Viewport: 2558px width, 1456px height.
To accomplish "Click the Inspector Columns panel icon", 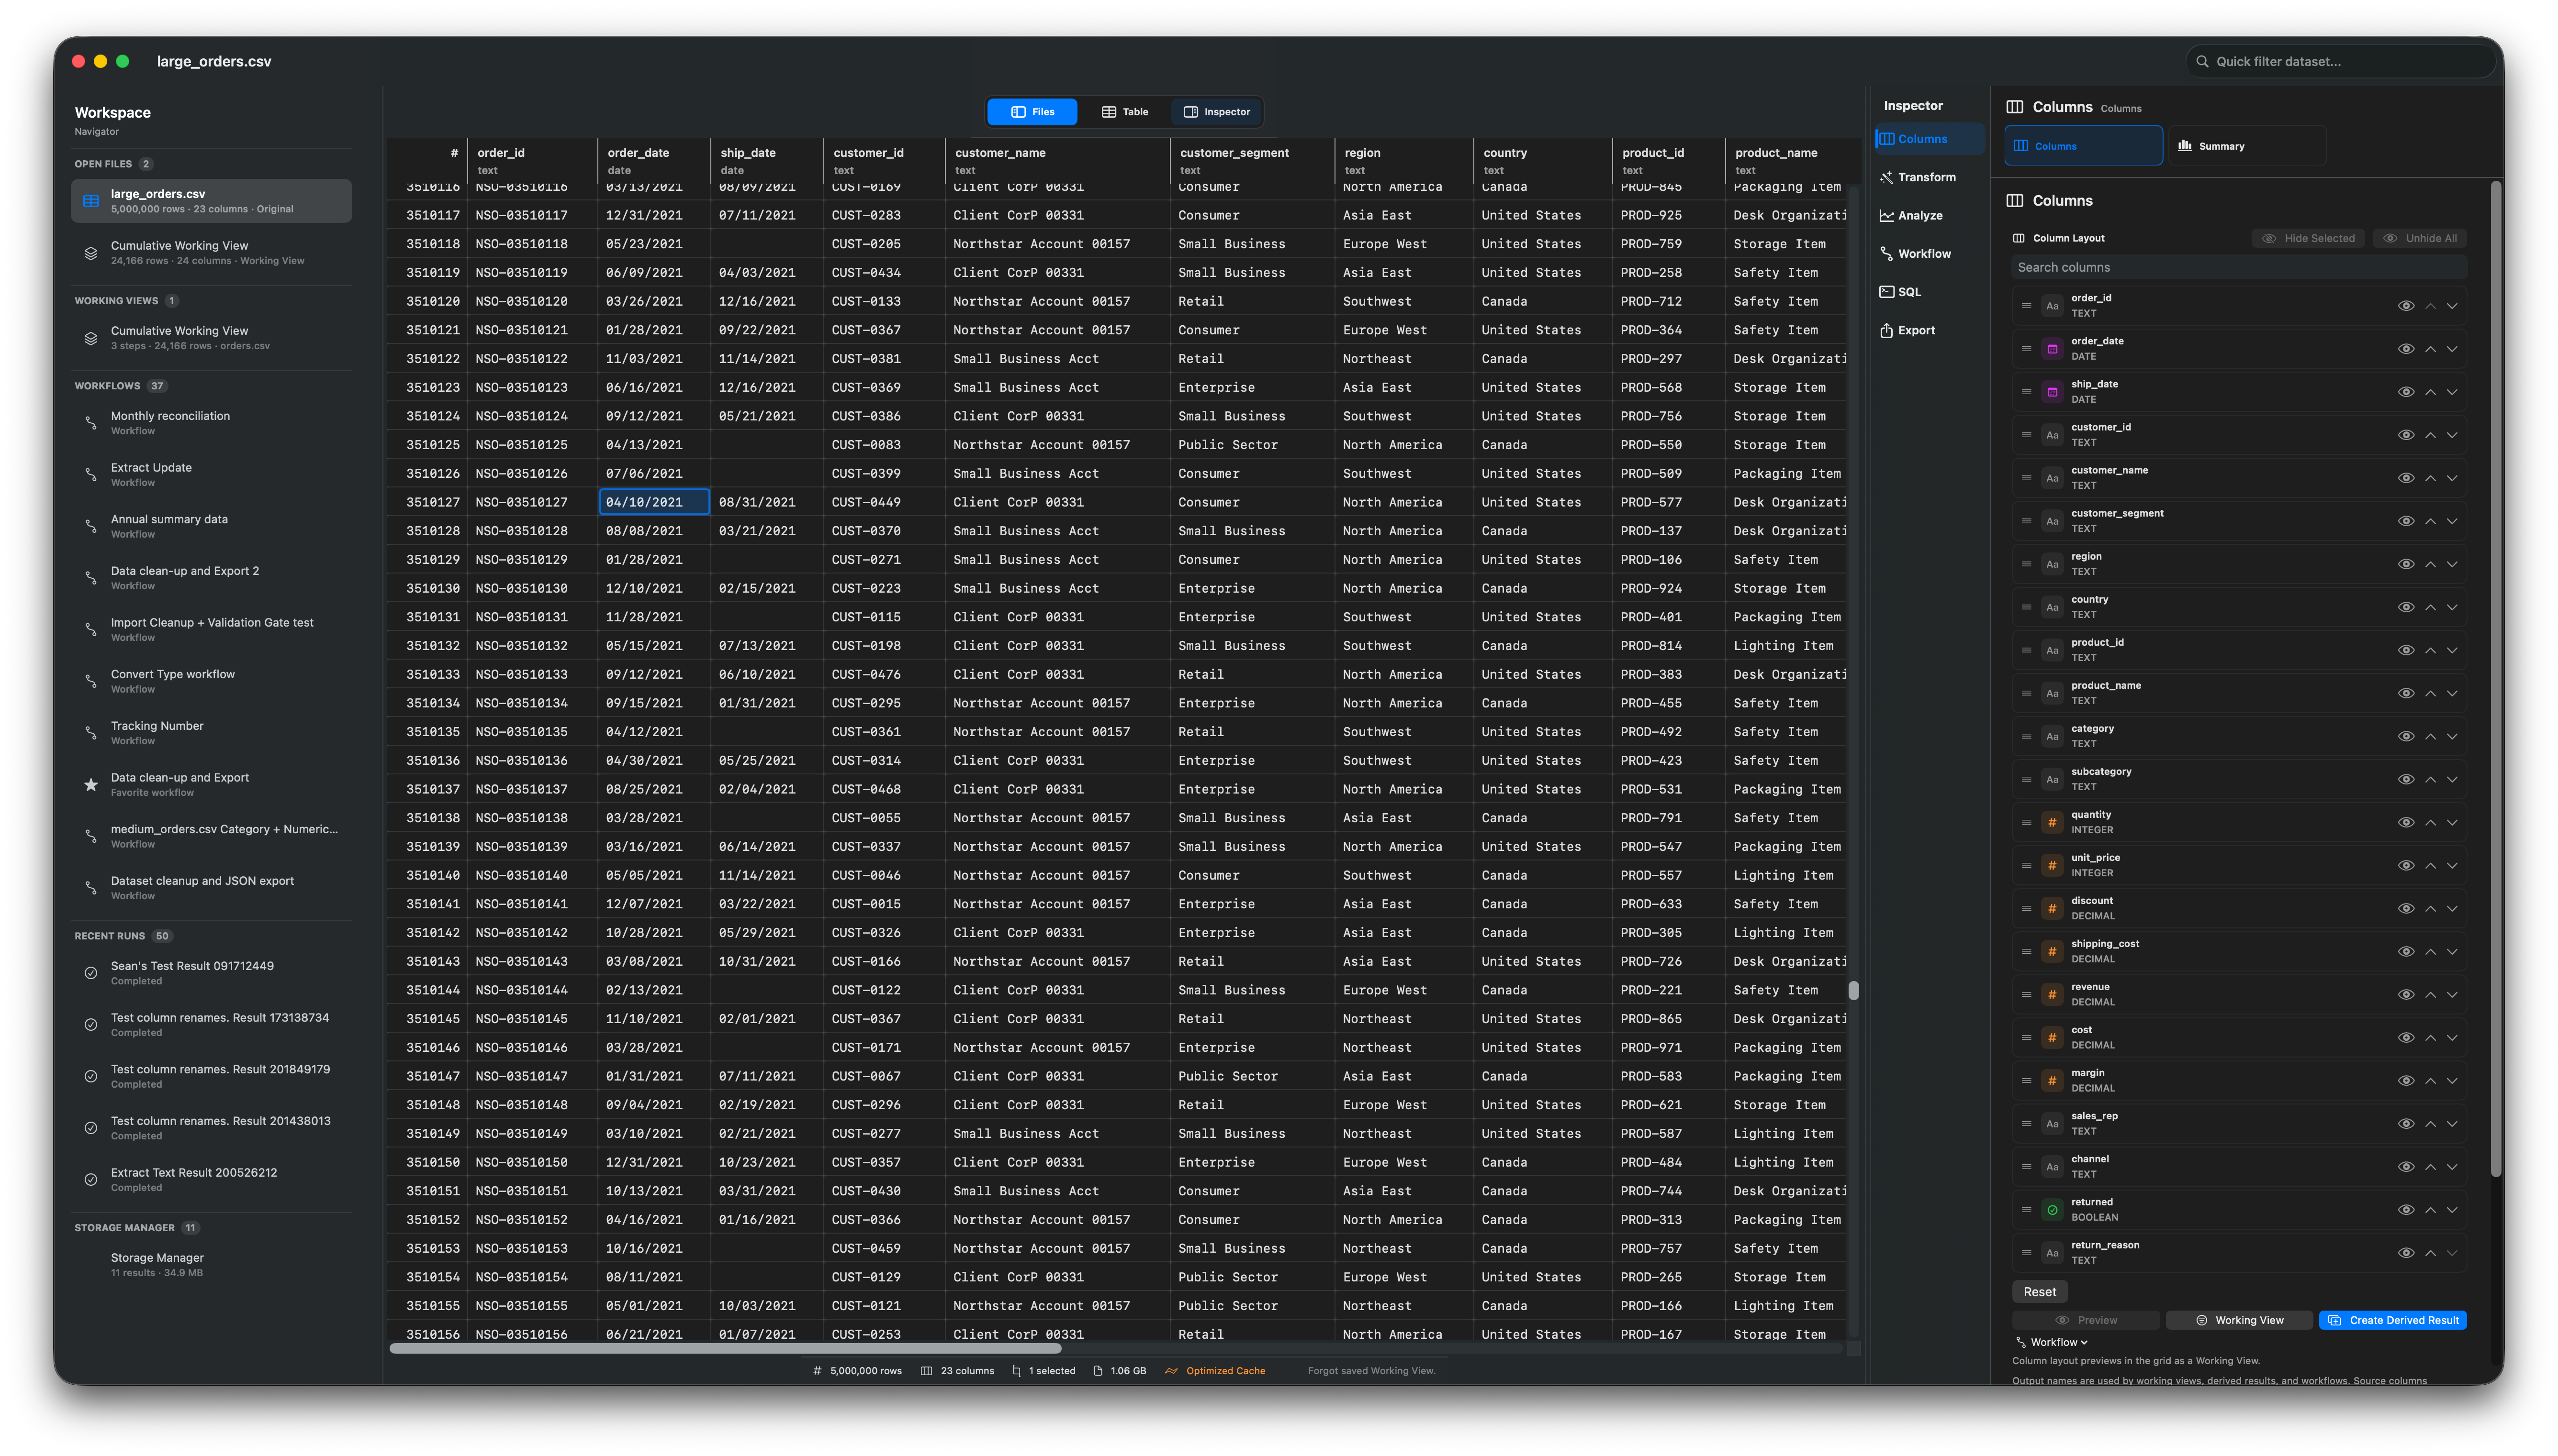I will pos(1887,139).
